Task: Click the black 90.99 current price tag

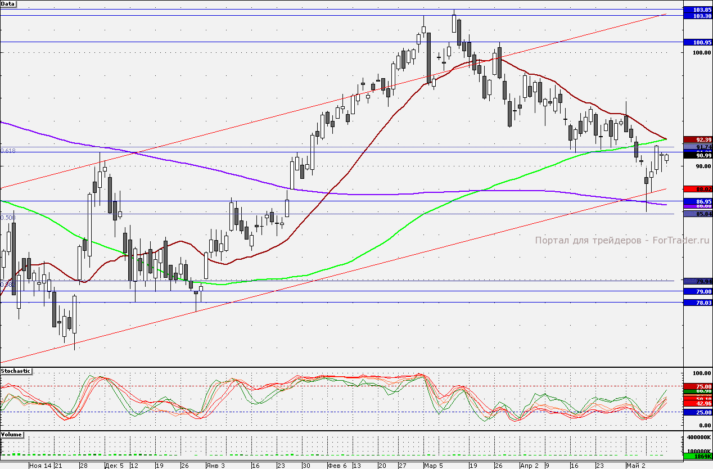Action: [x=698, y=155]
